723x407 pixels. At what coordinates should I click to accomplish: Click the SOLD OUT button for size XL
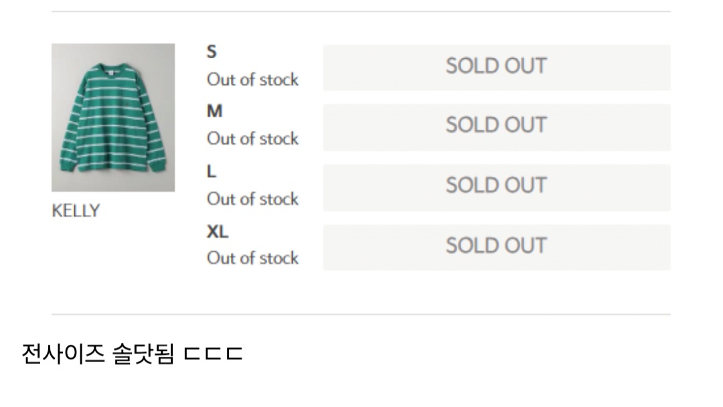click(496, 246)
